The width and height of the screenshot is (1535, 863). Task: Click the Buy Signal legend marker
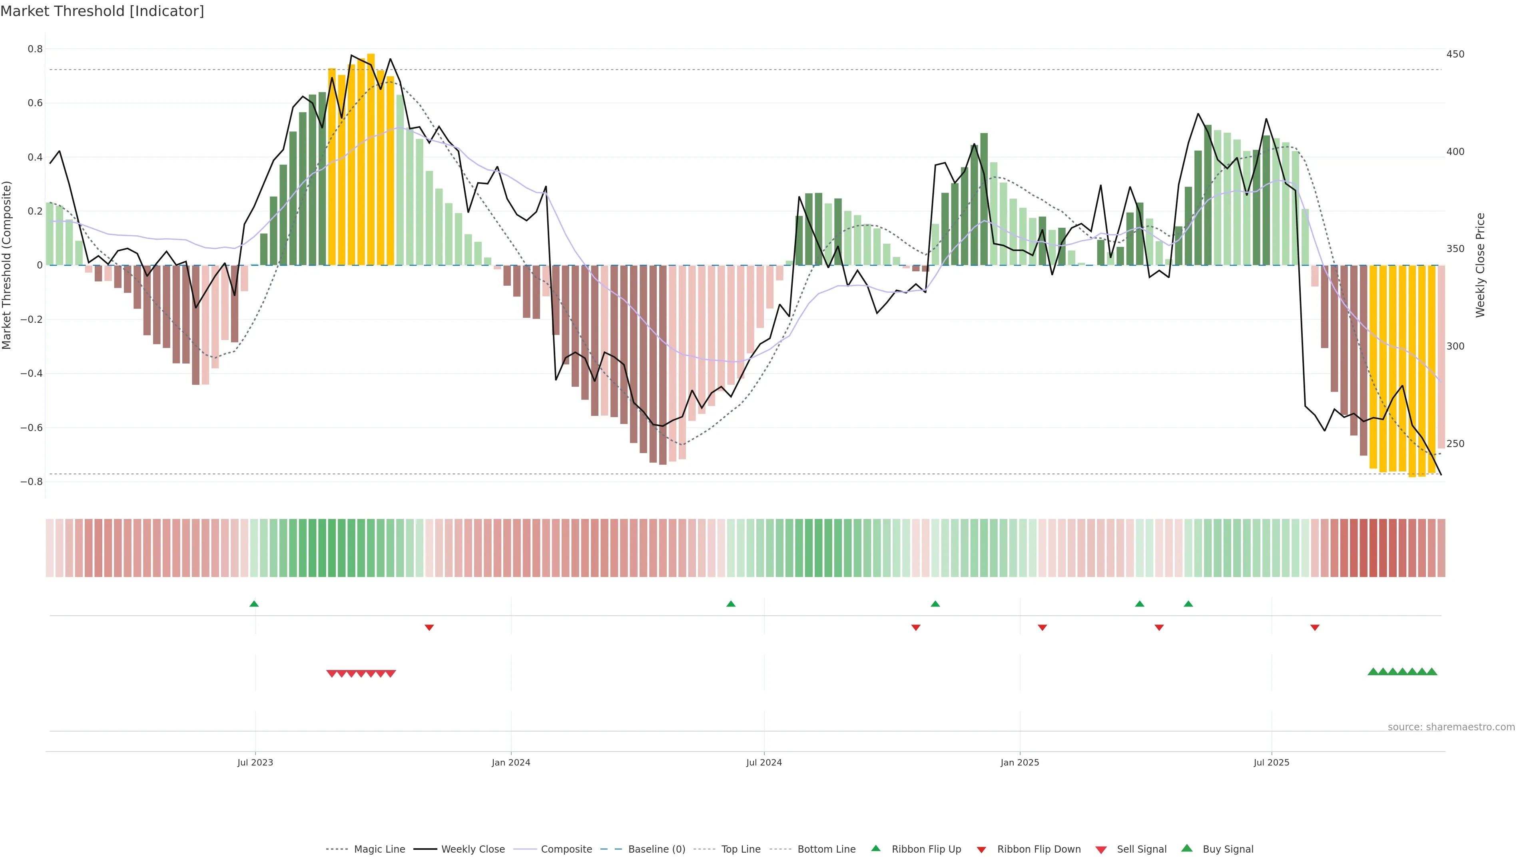coord(1186,848)
